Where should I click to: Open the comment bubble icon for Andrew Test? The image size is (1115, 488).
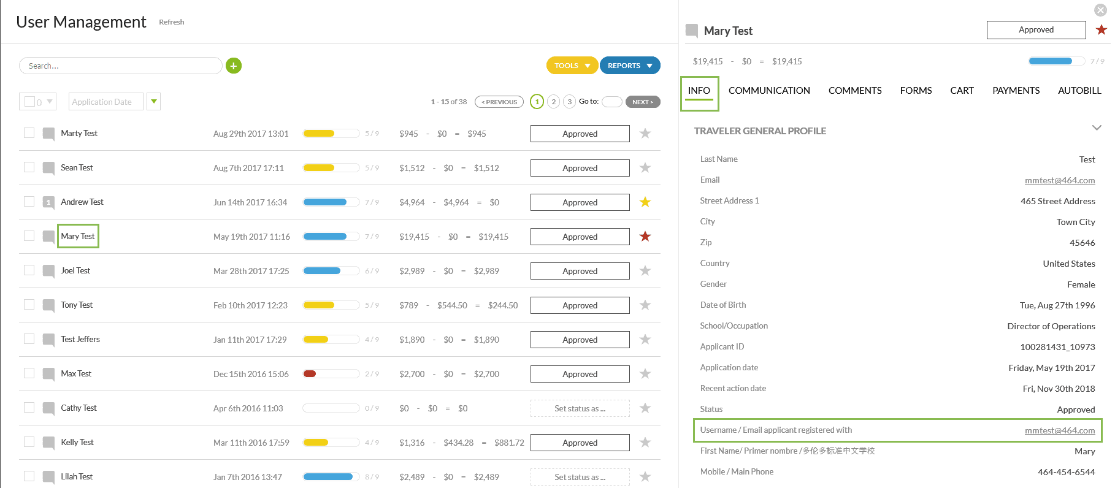48,202
